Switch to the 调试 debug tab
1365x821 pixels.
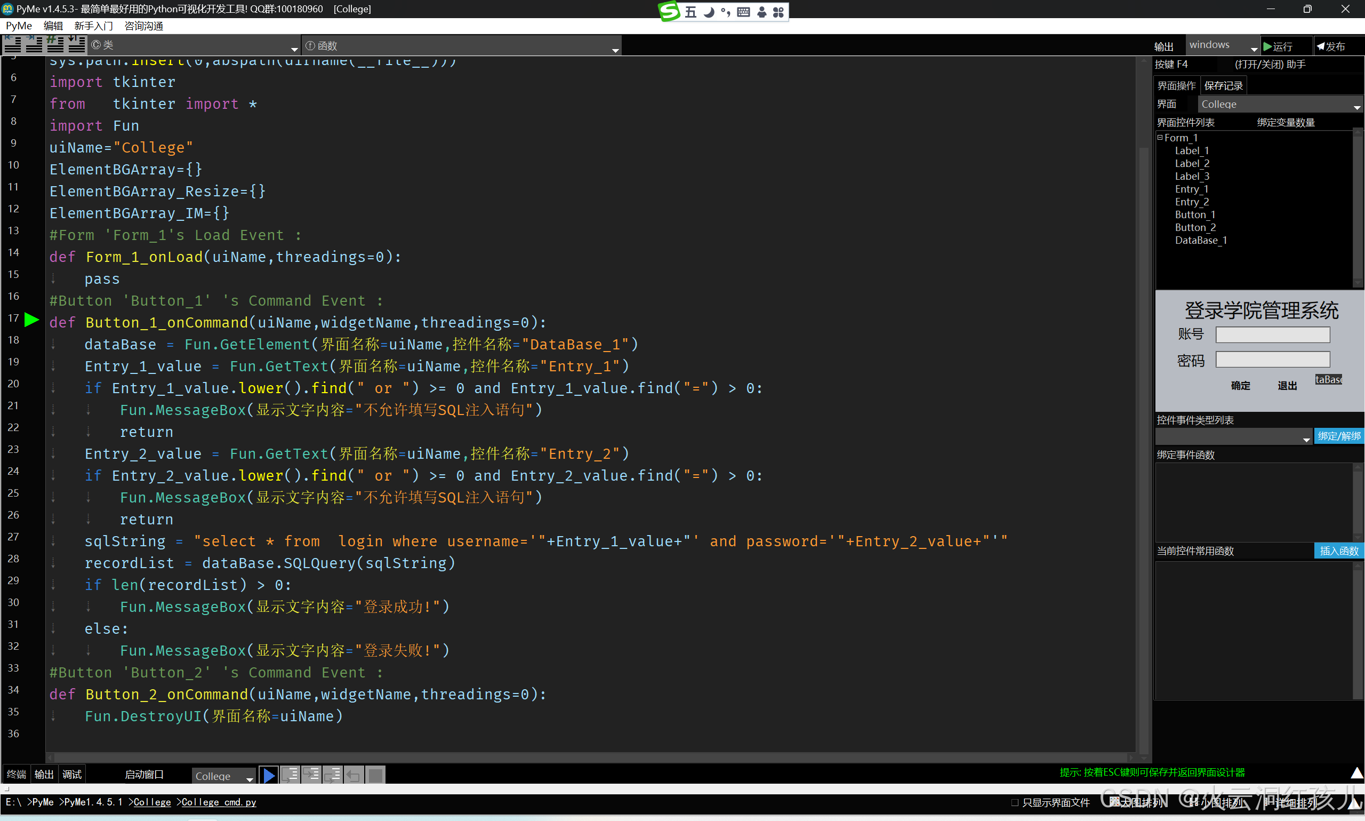(72, 774)
